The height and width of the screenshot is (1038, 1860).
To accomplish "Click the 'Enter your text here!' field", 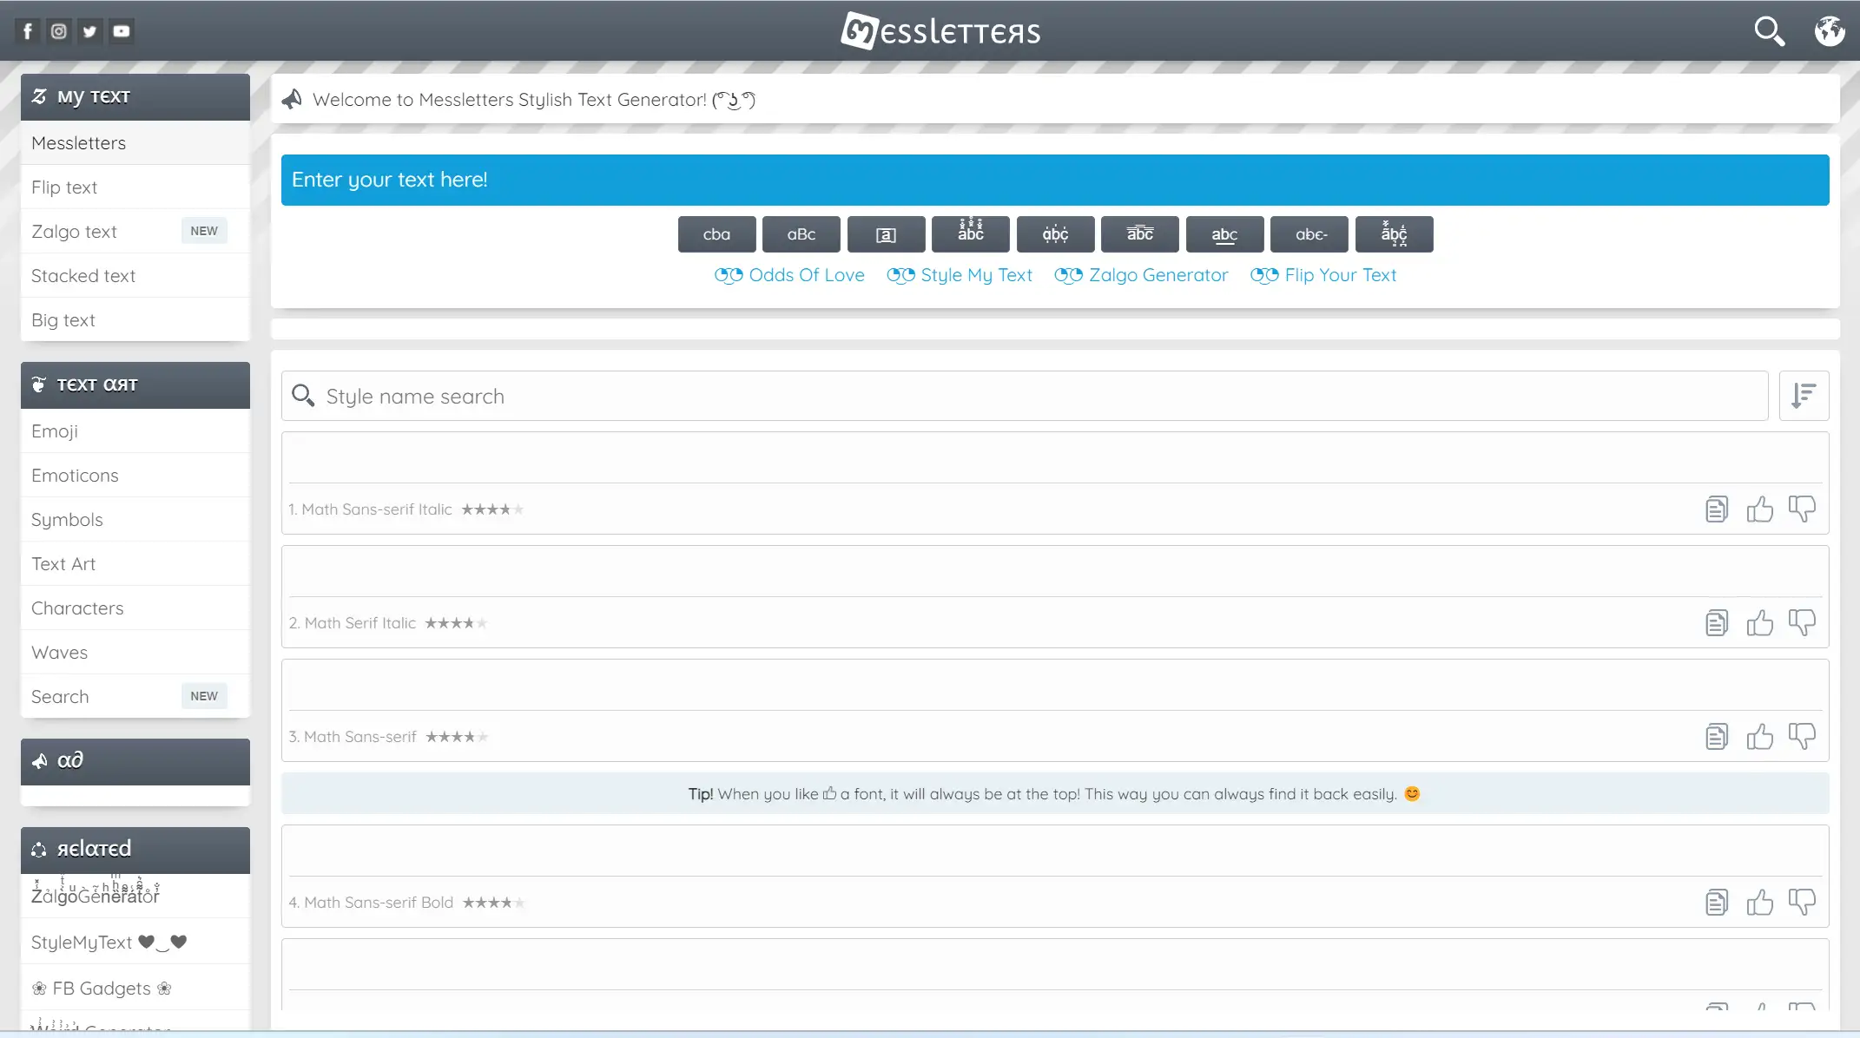I will click(x=1055, y=180).
